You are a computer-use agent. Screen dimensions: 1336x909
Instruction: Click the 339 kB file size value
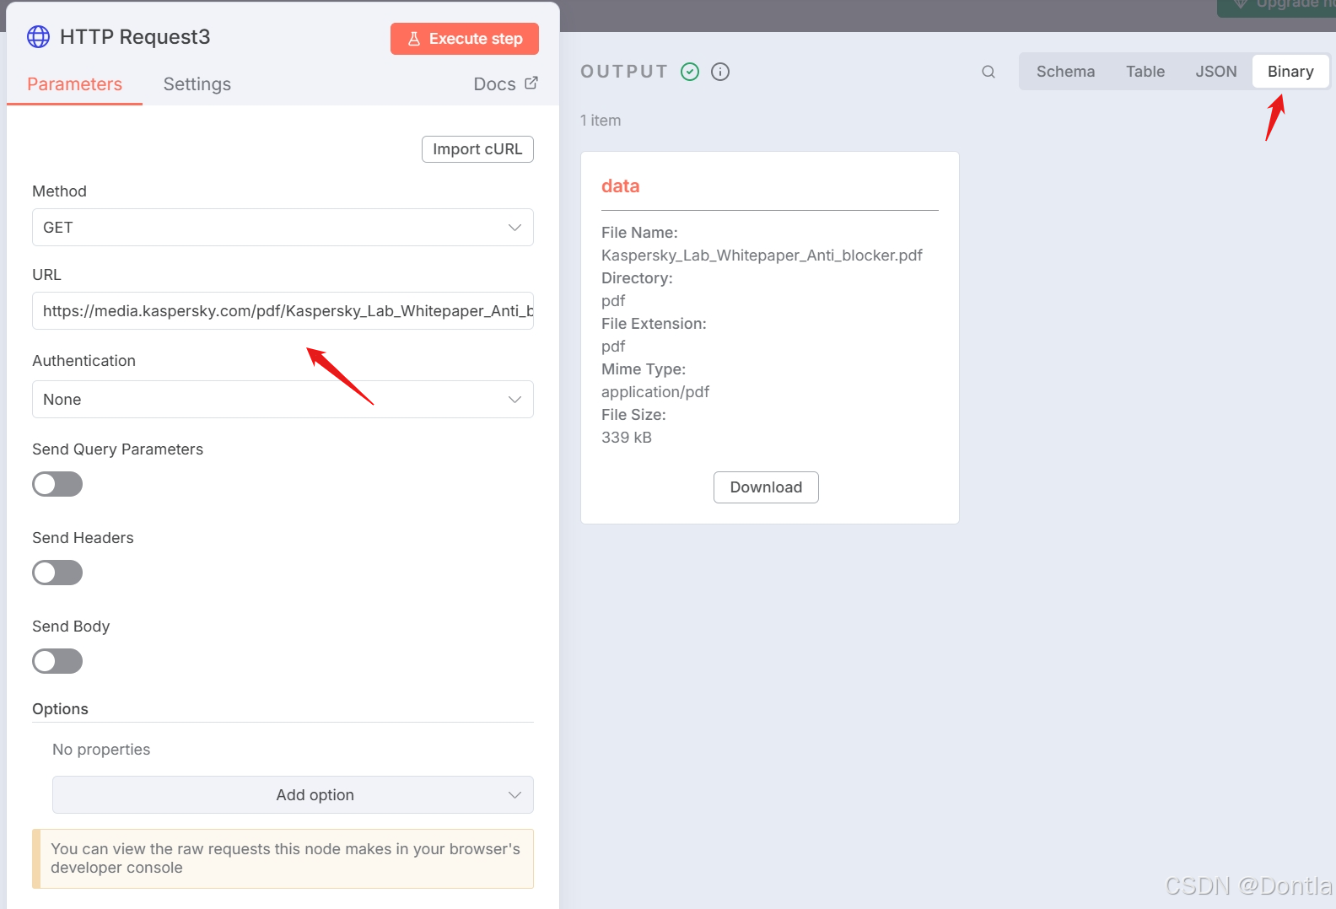627,438
